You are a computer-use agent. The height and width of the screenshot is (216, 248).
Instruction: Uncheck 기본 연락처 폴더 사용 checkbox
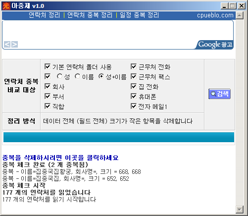click(x=48, y=66)
